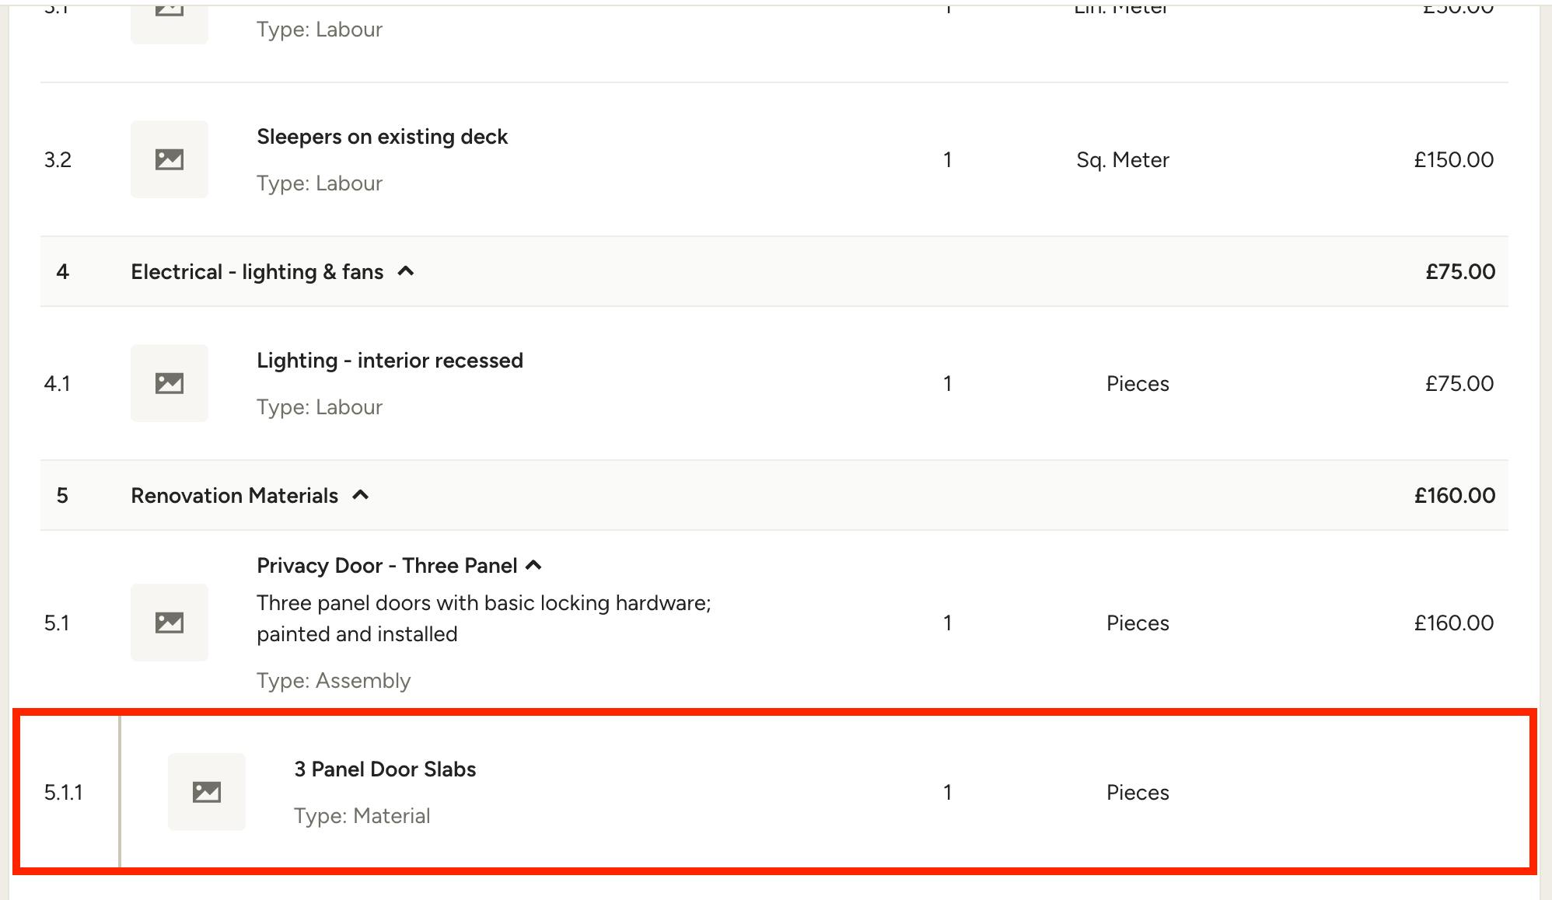
Task: Select the 3 Panel Door Slabs title
Action: 385,769
